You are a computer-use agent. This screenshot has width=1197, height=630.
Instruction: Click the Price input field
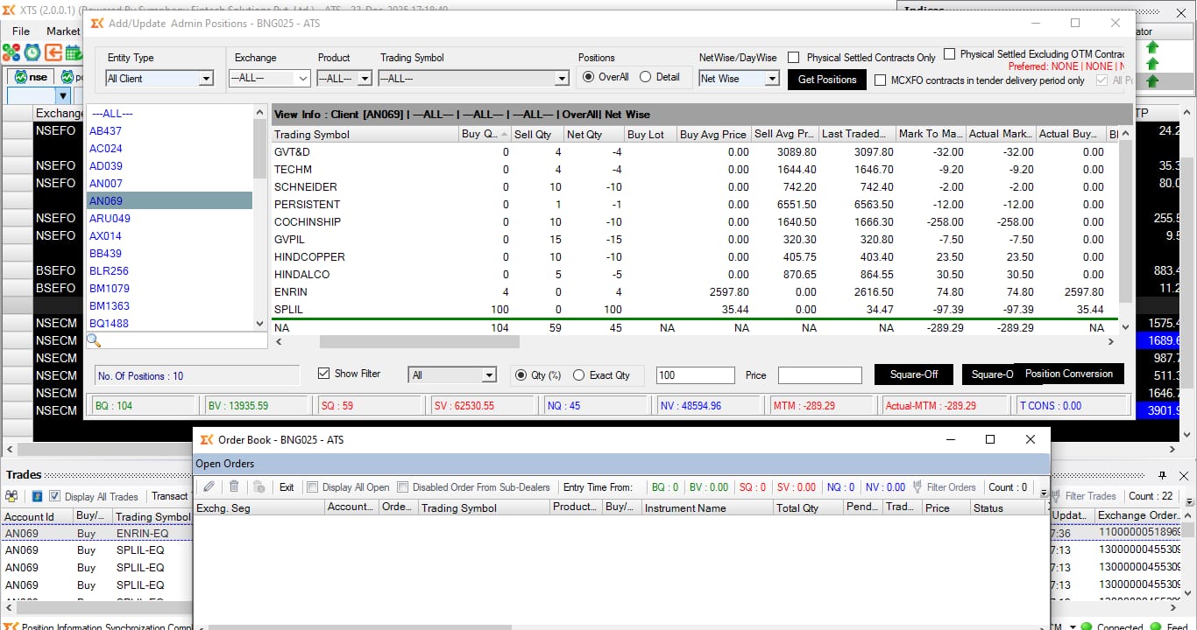[820, 375]
